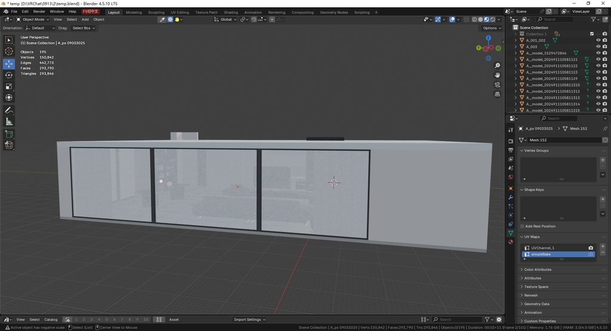
Task: Toggle Collection 1 exclude checkbox
Action: [592, 34]
